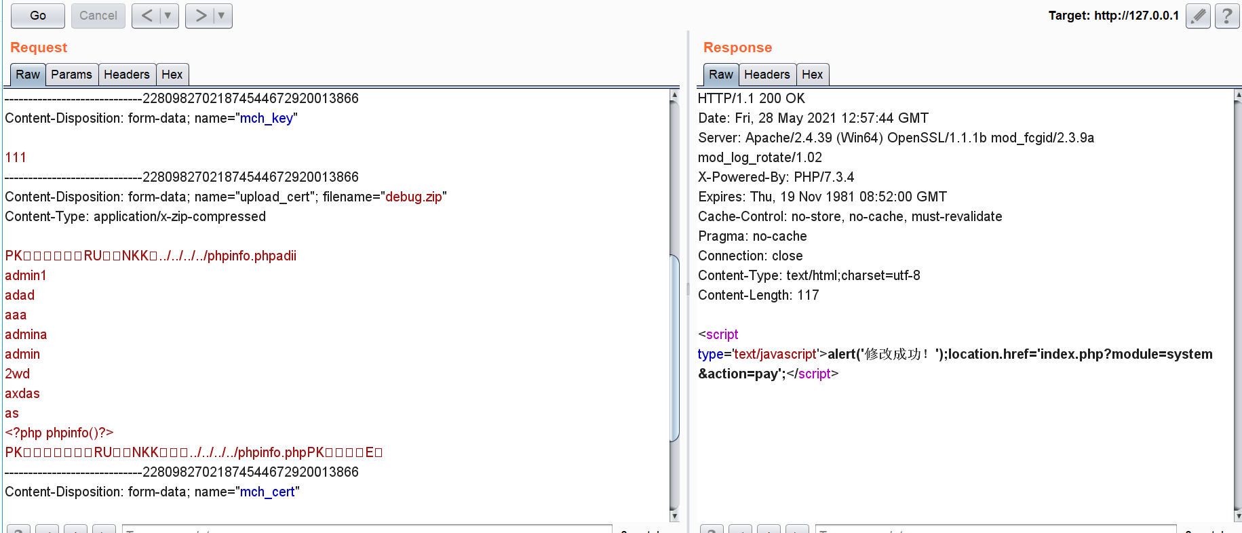Switch to the Response Hex tab
Viewport: 1242px width, 533px height.
(x=813, y=75)
